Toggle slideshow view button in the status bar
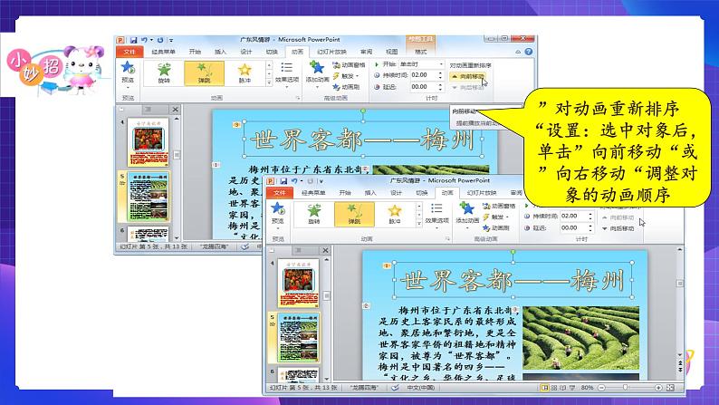Image resolution: width=719 pixels, height=405 pixels. [571, 388]
